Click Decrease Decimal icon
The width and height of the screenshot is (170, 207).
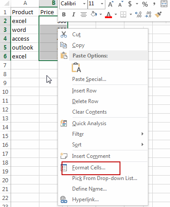[x=148, y=15]
